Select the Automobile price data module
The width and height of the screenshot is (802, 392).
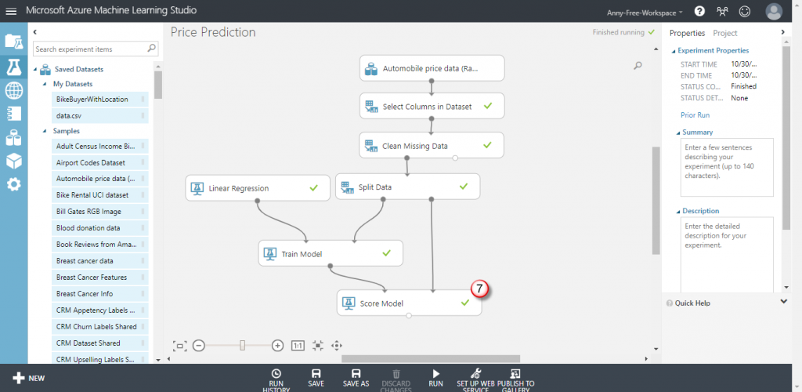pyautogui.click(x=432, y=68)
